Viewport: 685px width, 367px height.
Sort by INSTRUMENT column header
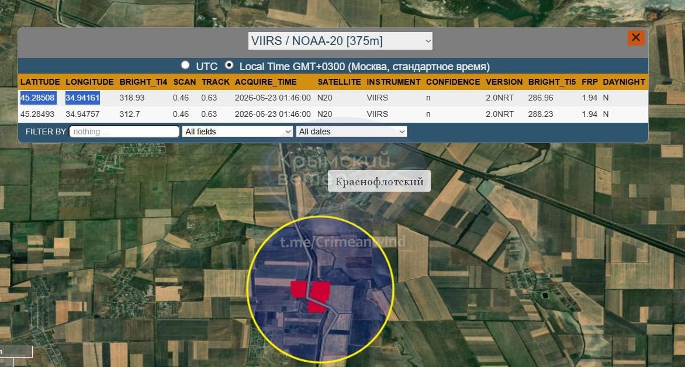coord(393,82)
